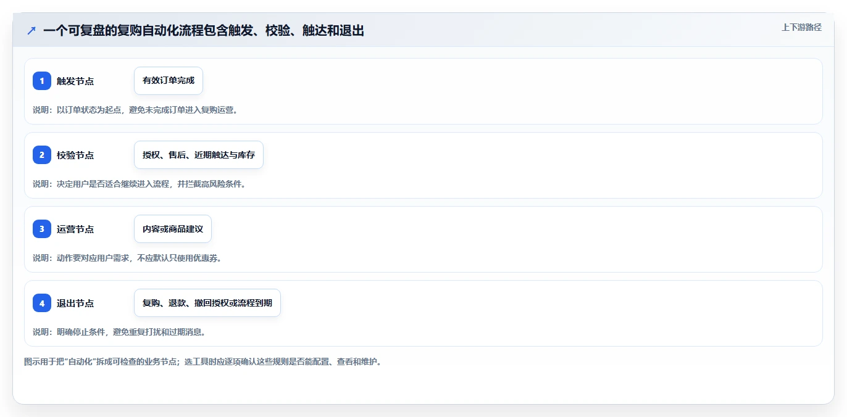This screenshot has height=417, width=847.
Task: Select the step 4 number badge
Action: 42,303
